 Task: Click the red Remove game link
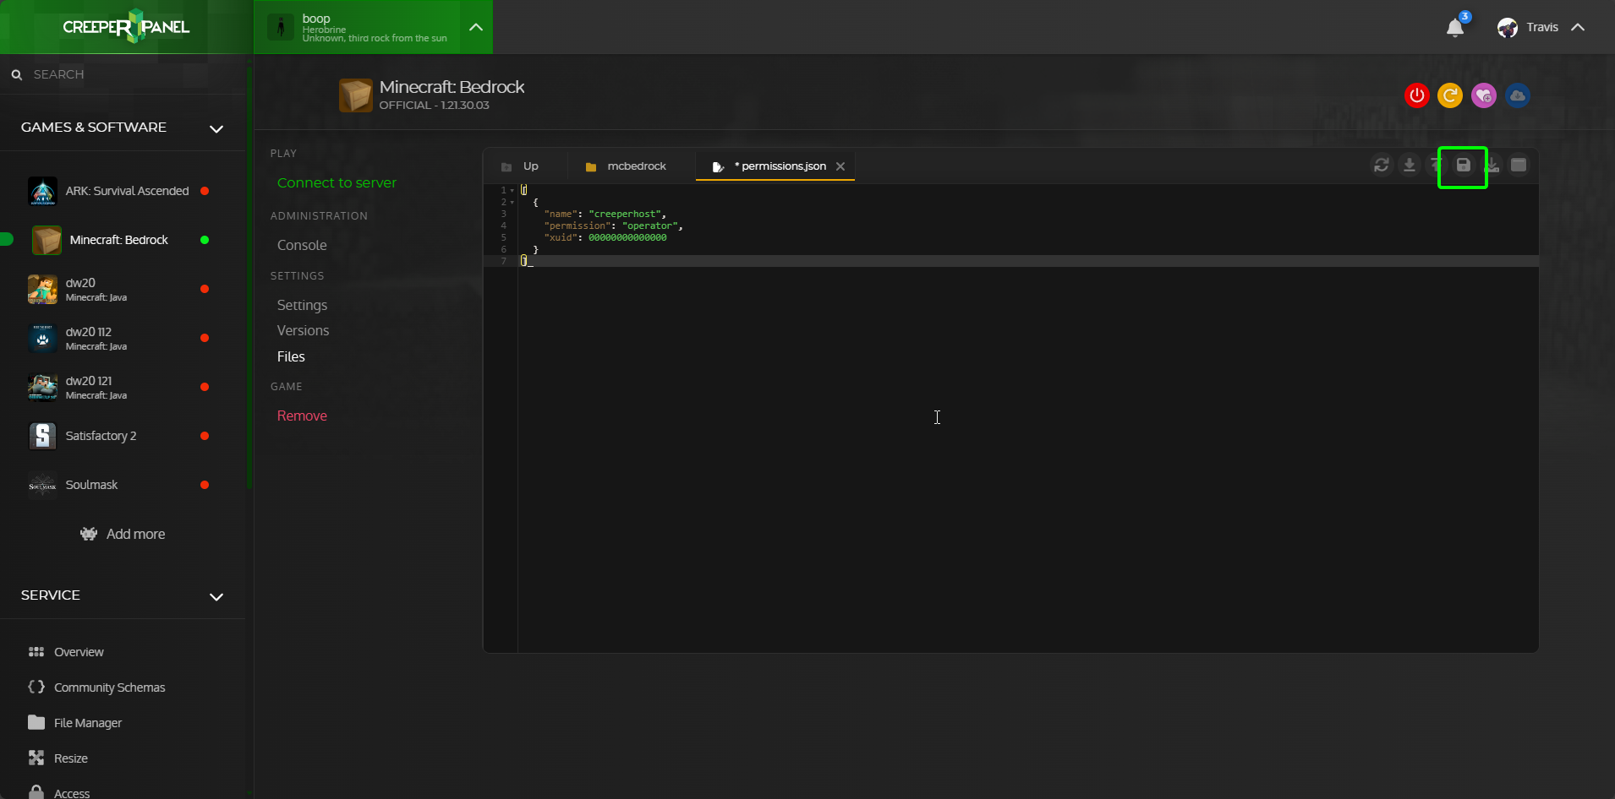coord(302,416)
